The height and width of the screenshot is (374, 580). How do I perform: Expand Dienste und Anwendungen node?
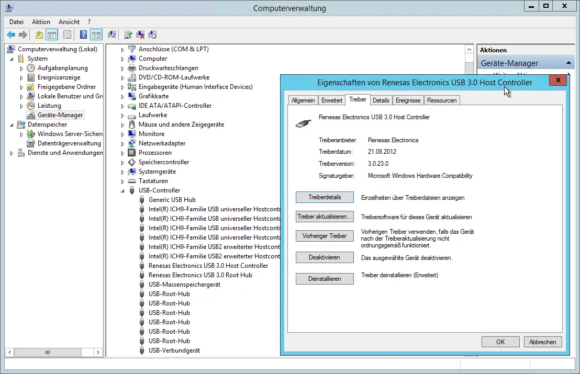(12, 153)
